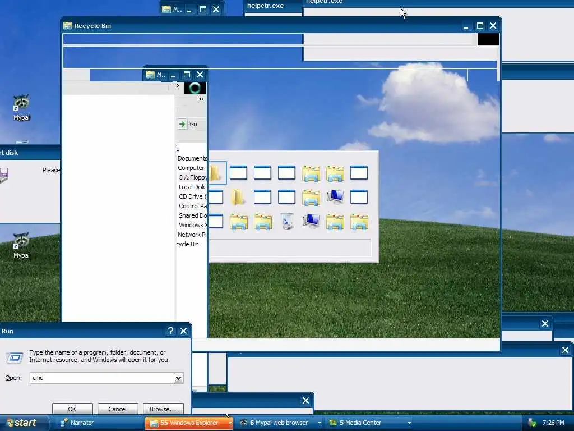
Task: Select computer icon right of recycle bin in switcher
Action: pyautogui.click(x=311, y=221)
